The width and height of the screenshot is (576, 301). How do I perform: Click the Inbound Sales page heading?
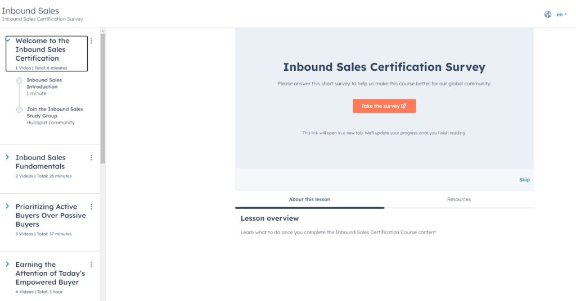click(30, 11)
